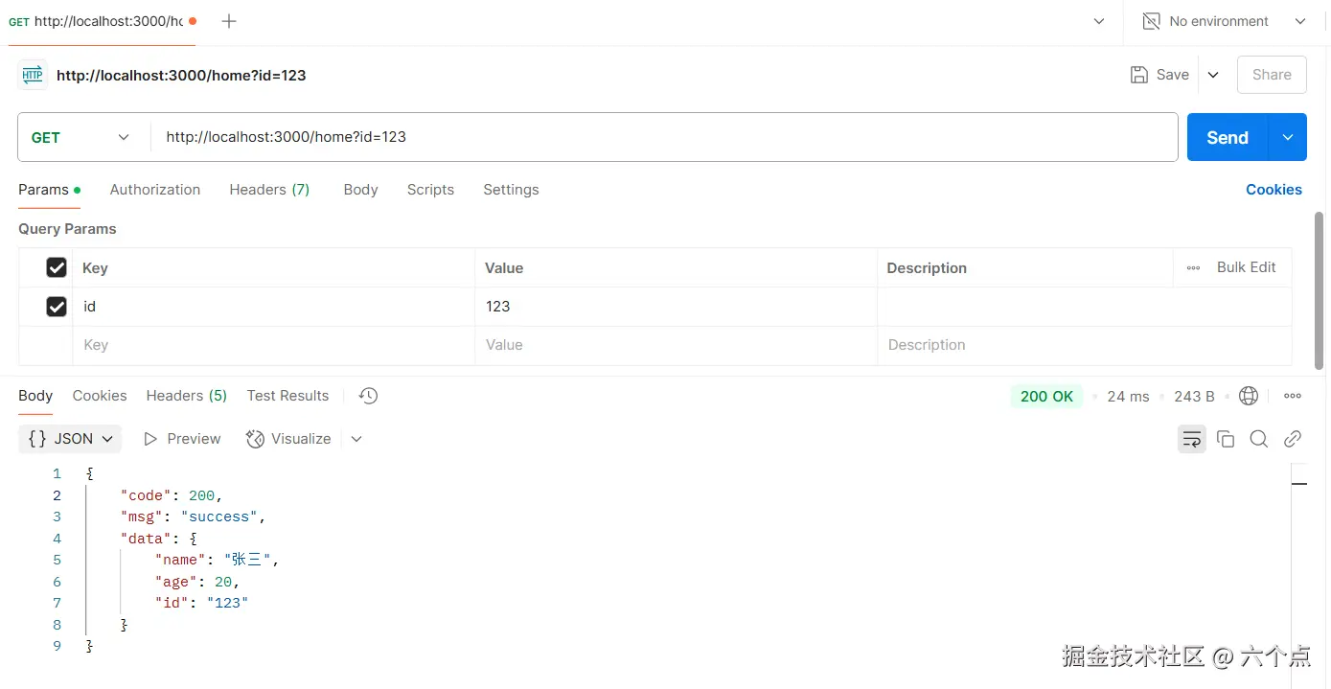Click the Visualize button label

[x=301, y=439]
